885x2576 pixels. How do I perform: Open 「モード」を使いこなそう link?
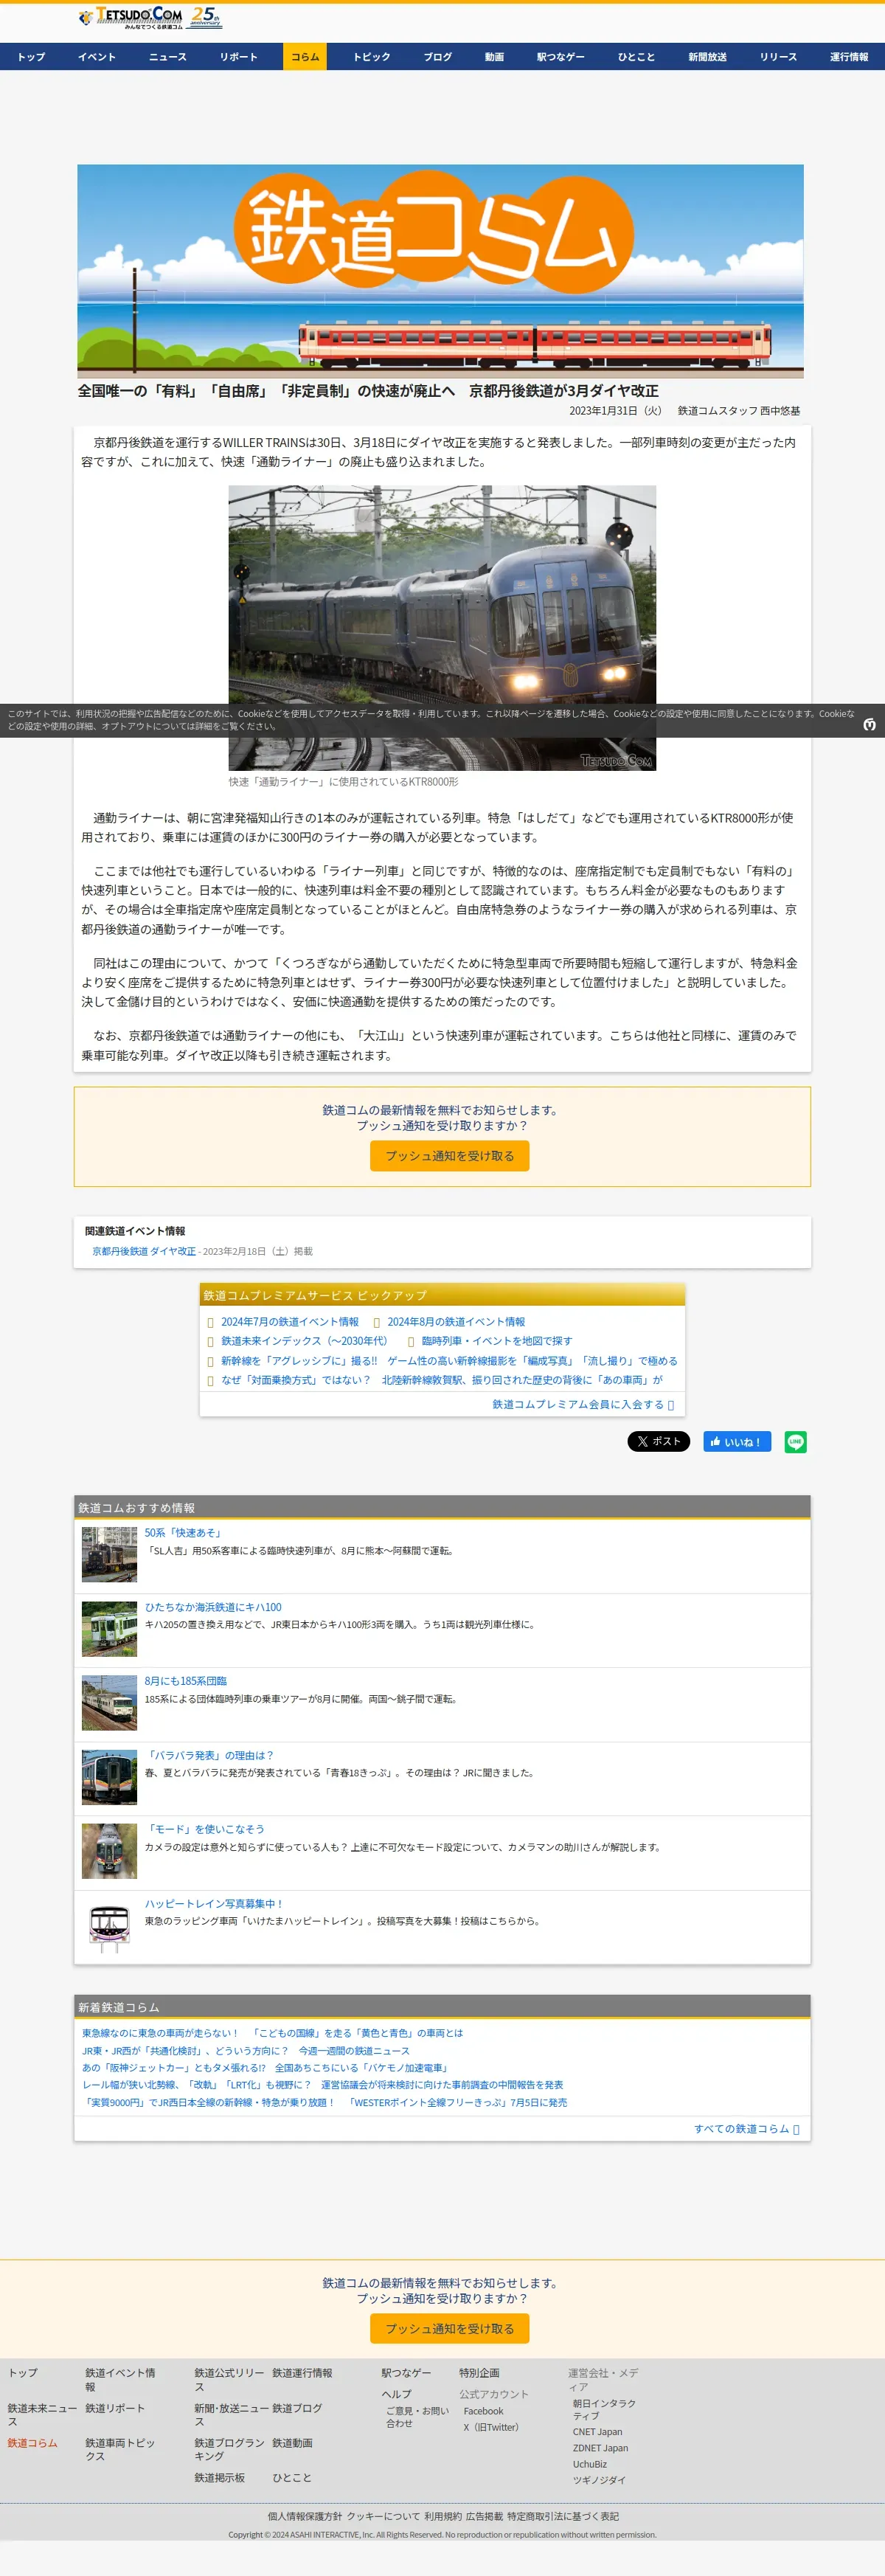pyautogui.click(x=205, y=1828)
